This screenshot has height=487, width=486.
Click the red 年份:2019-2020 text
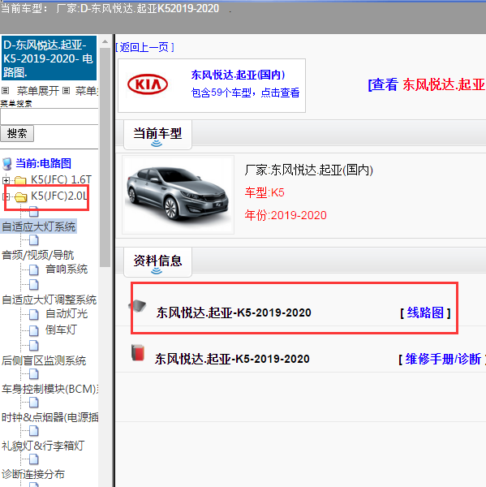click(x=286, y=215)
